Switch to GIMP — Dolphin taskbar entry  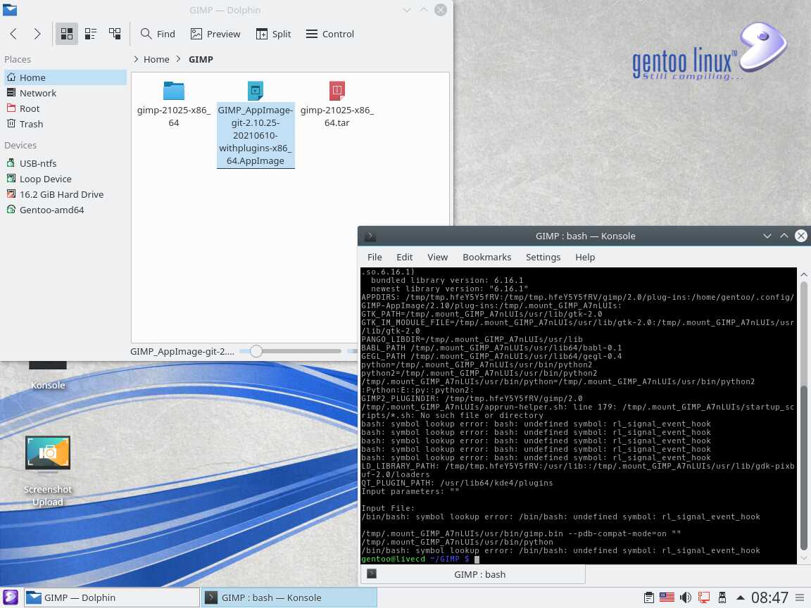point(112,597)
